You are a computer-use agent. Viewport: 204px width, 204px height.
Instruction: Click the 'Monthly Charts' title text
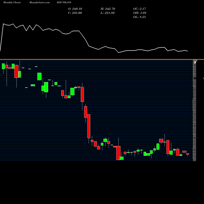tap(12, 2)
